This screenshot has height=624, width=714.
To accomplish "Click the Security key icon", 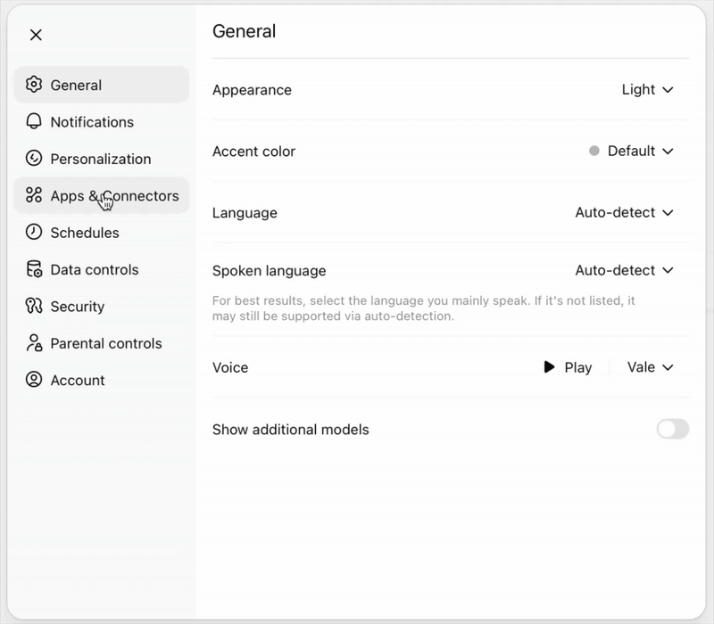I will [x=33, y=306].
